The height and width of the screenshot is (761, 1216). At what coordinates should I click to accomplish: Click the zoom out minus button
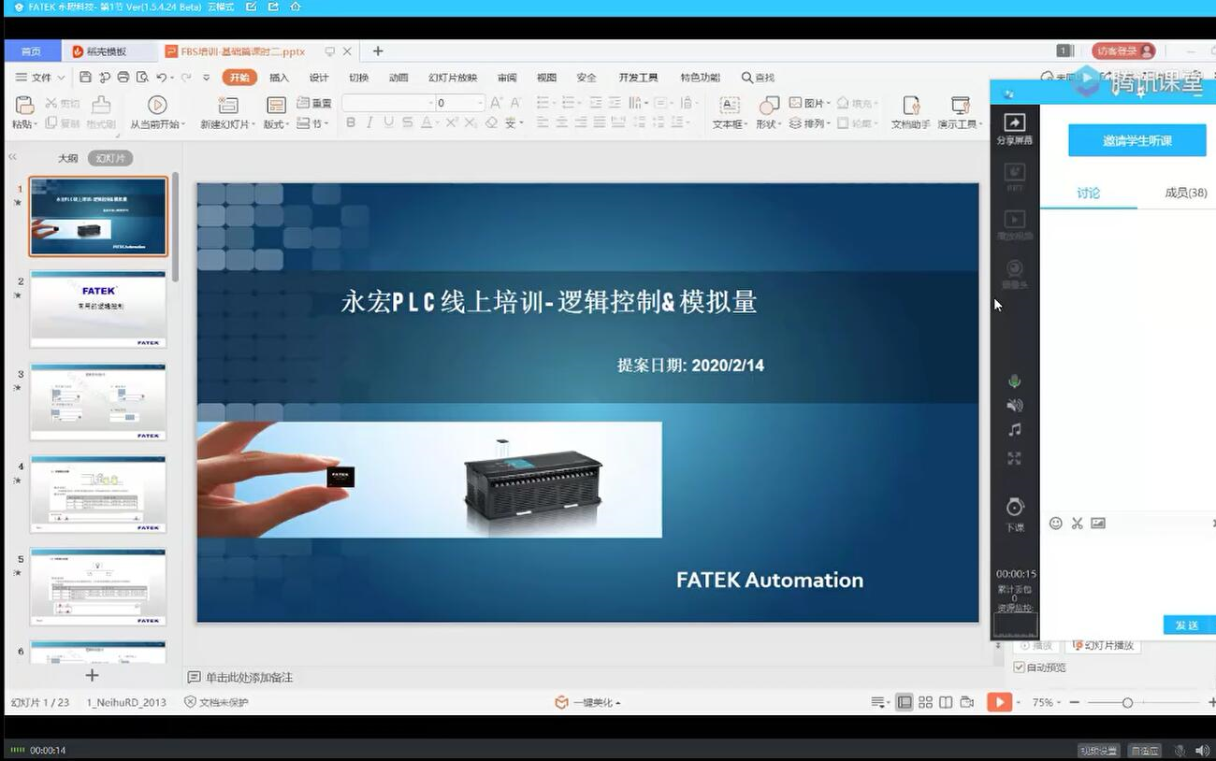pyautogui.click(x=1075, y=702)
